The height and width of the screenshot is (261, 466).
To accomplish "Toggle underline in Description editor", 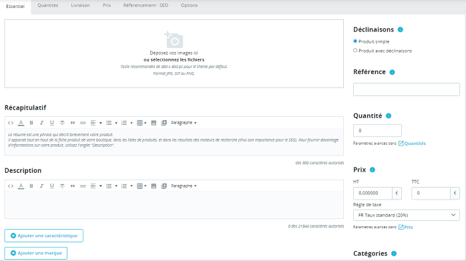I will point(51,186).
